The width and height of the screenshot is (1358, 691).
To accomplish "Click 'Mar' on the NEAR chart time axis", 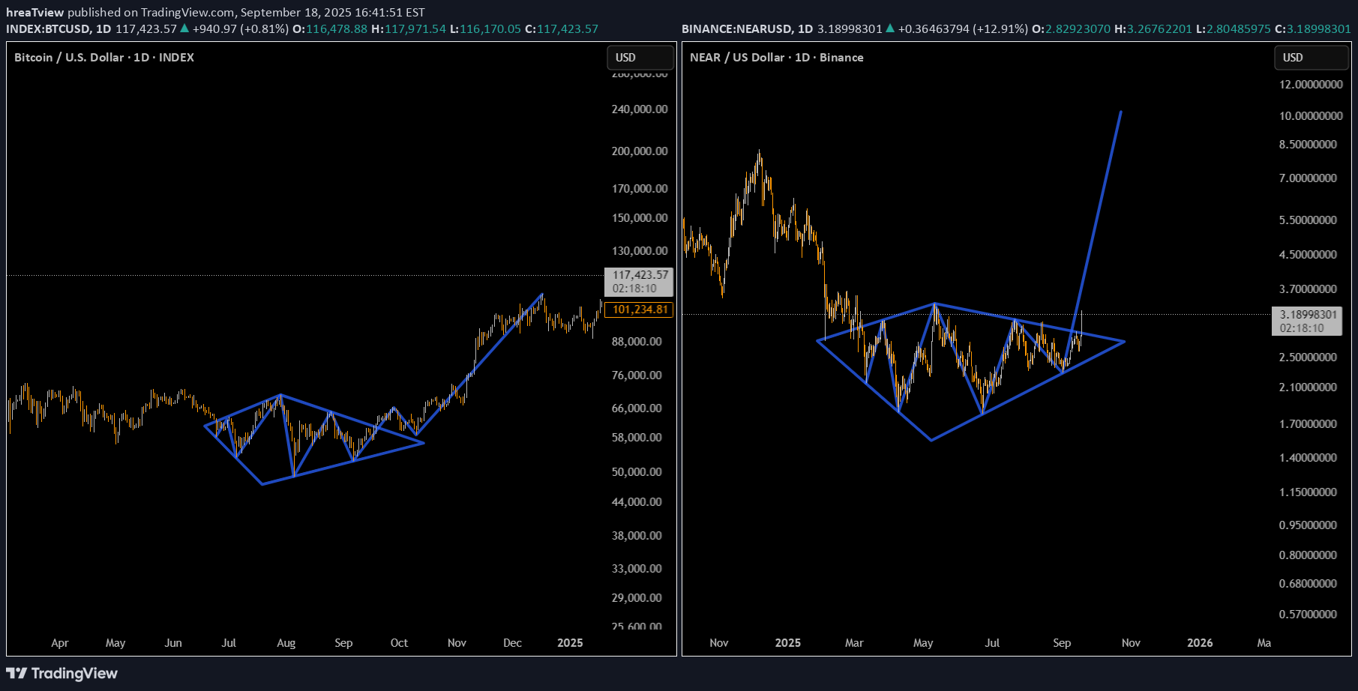I will point(854,643).
